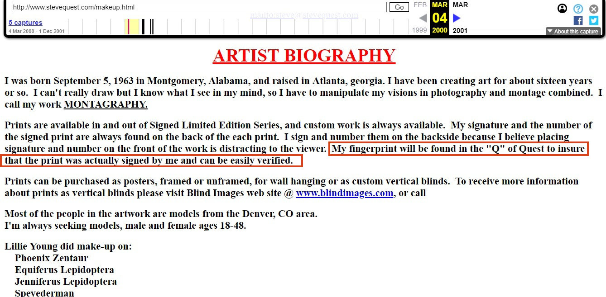Screen dimensions: 606x297
Task: Click the mailto steve@stevequest.com link
Action: click(x=304, y=15)
